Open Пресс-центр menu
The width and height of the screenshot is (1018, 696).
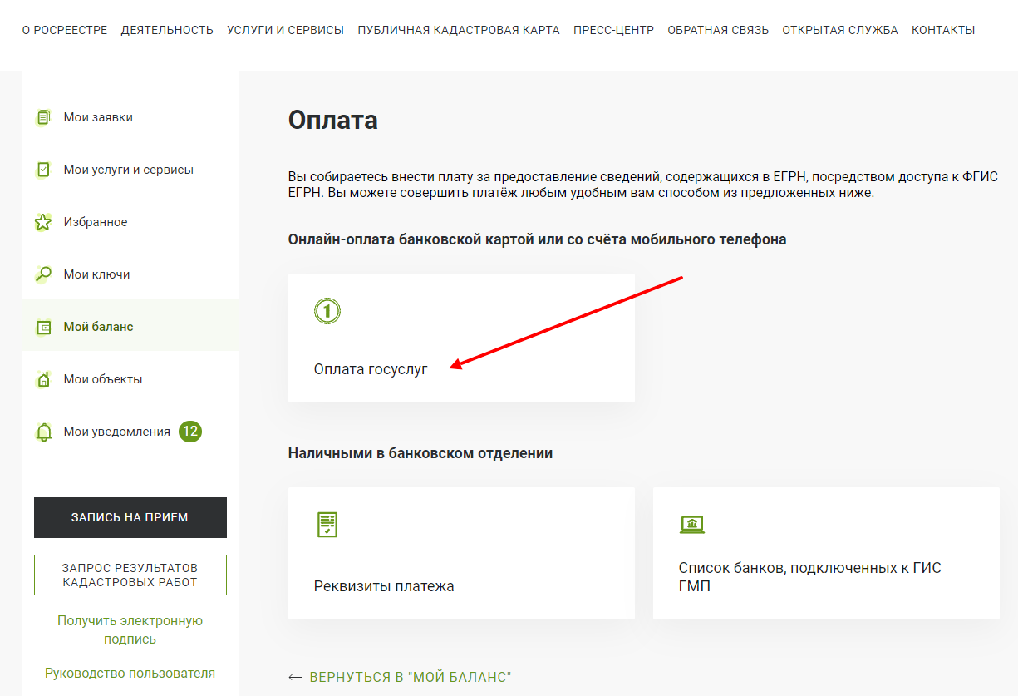coord(613,30)
